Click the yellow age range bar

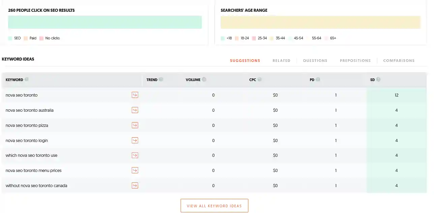coord(321,22)
